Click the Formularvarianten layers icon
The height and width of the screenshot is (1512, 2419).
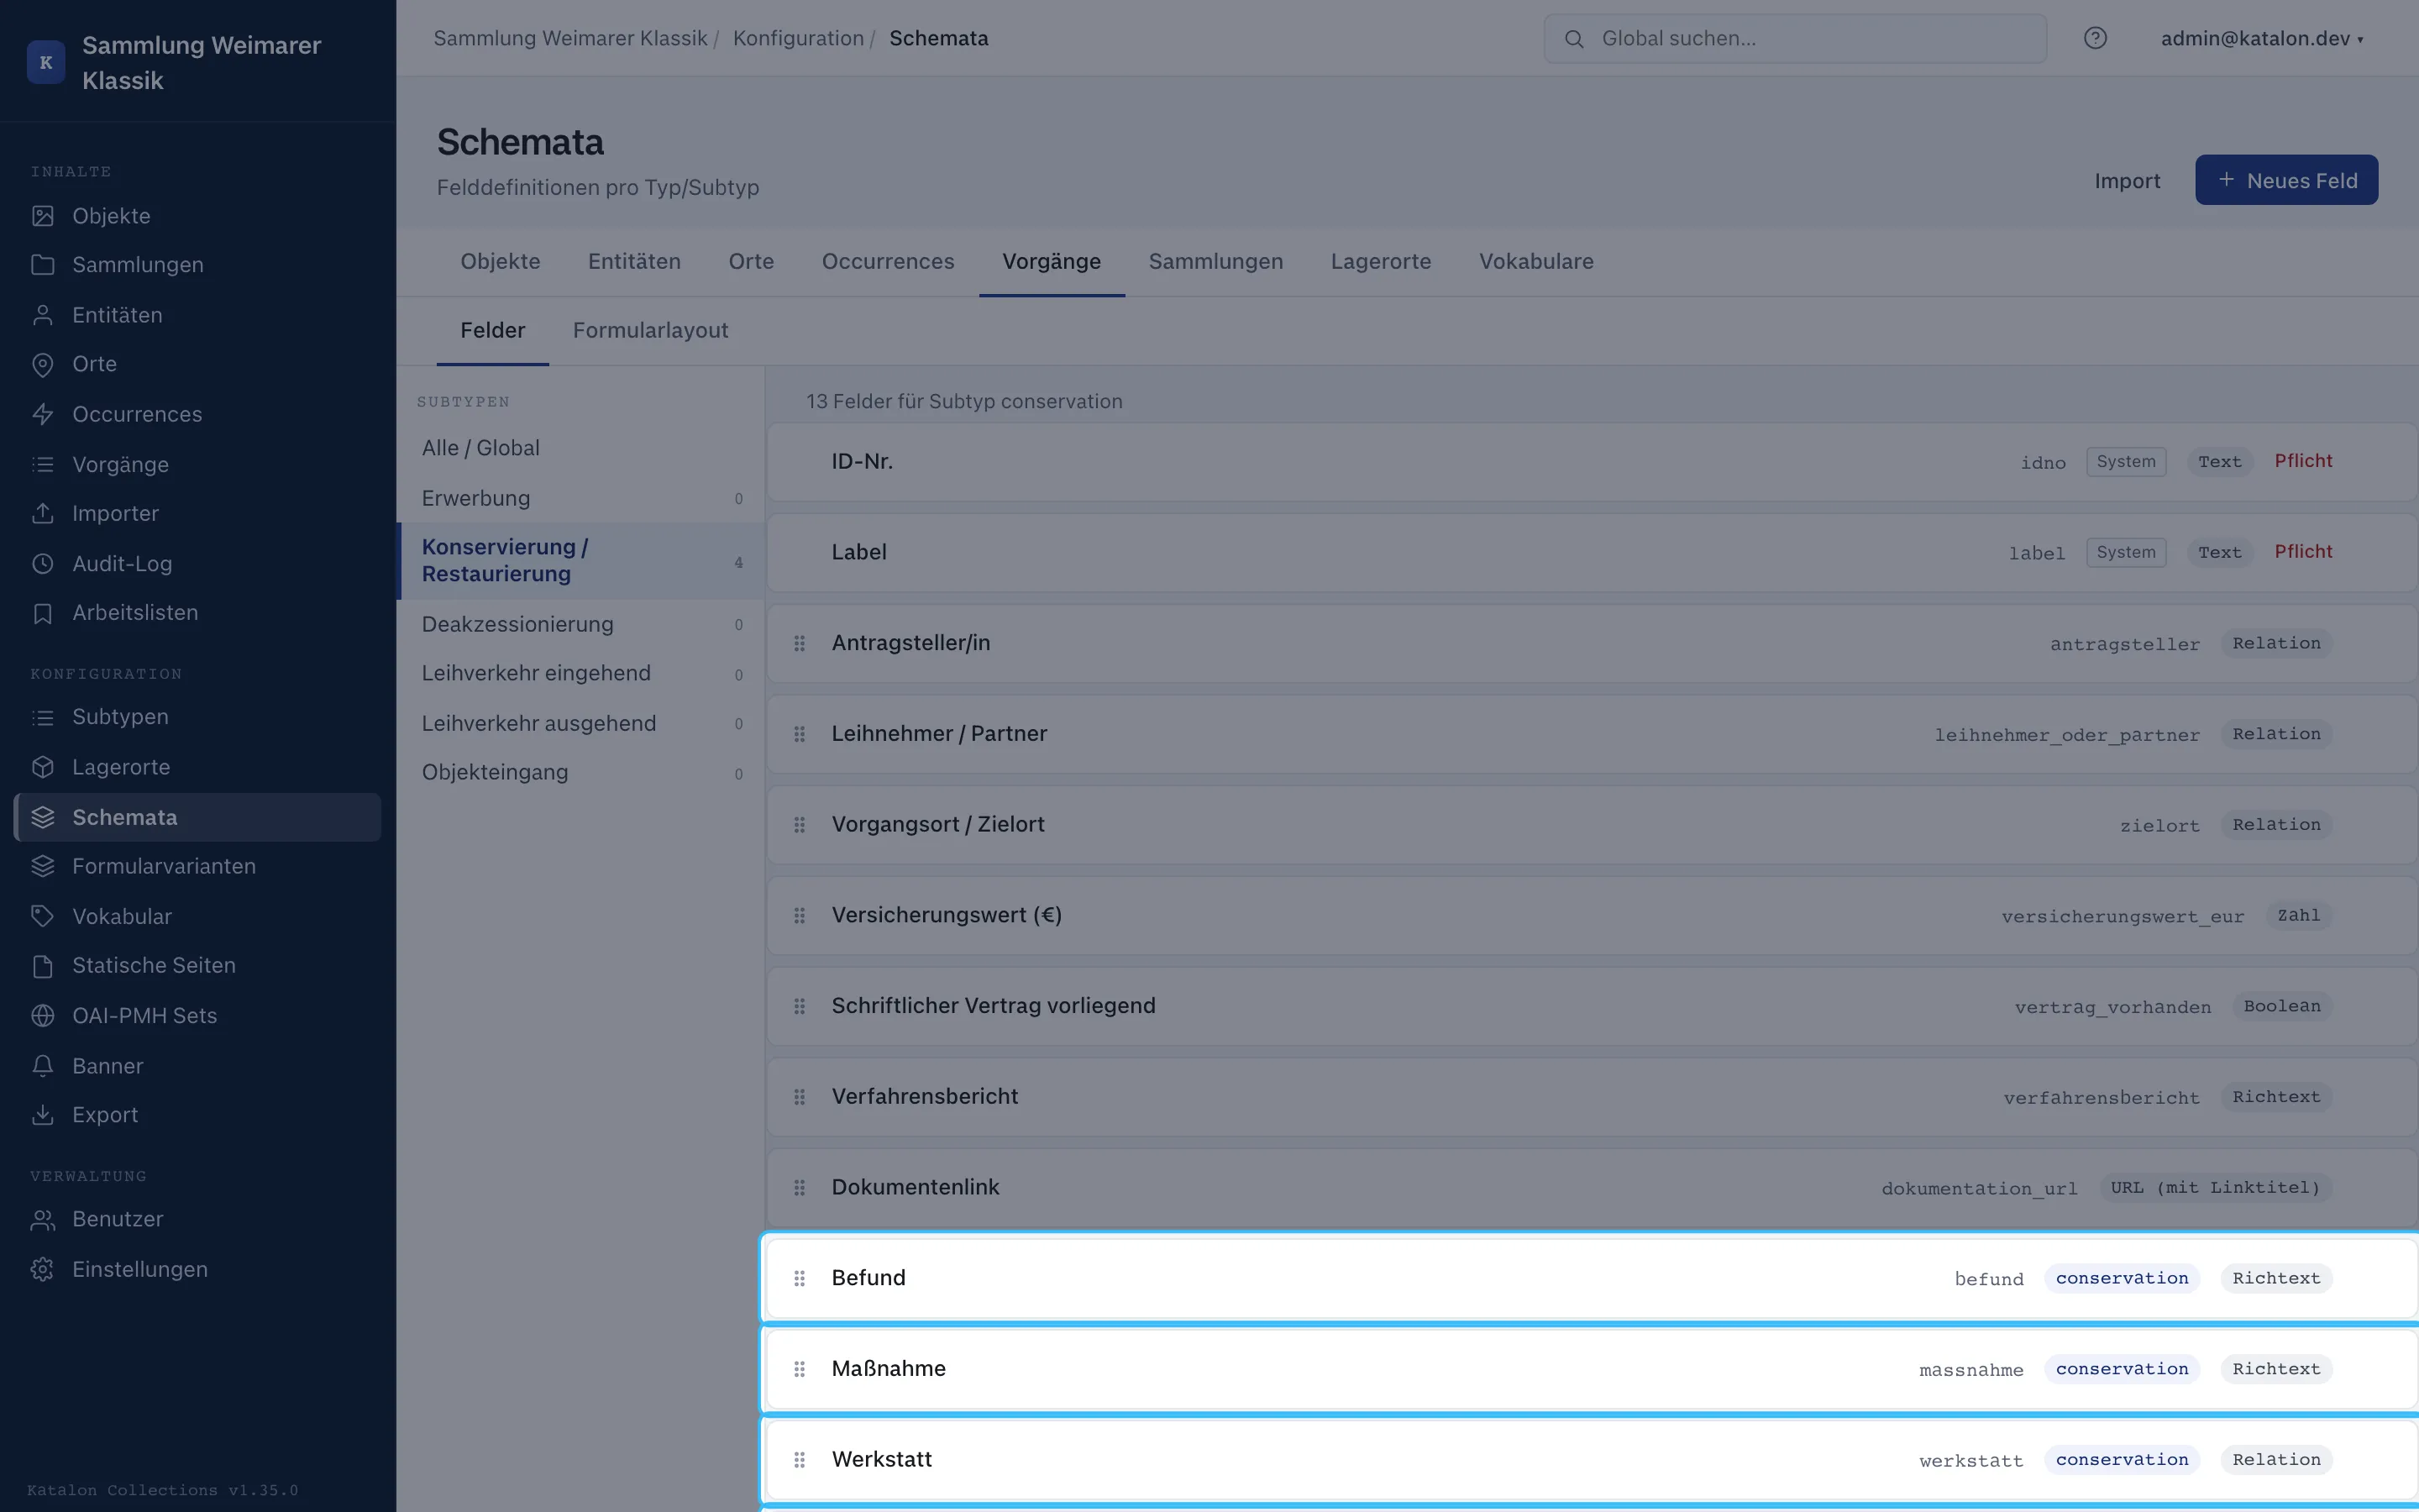(x=42, y=866)
